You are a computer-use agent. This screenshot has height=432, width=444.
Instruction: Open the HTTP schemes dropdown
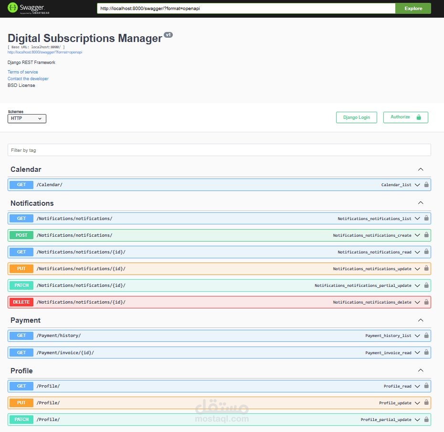26,118
